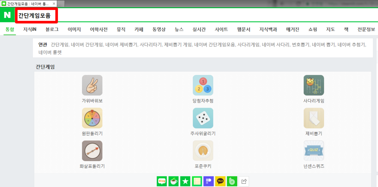Screen dimensions: 378x187
Task: Go to Naver home via green N logo
Action: point(7,15)
